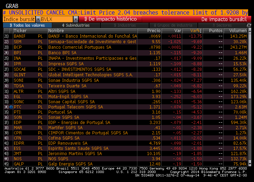
Task: Toggle the Var% sort arrow header
Action: (x=193, y=31)
